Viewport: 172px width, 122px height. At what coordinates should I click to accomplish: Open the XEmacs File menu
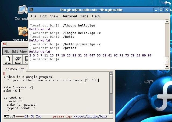[7, 52]
